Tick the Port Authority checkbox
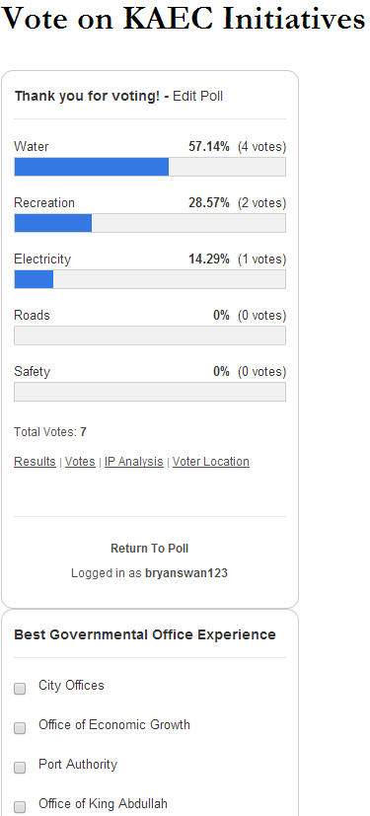 pos(20,768)
